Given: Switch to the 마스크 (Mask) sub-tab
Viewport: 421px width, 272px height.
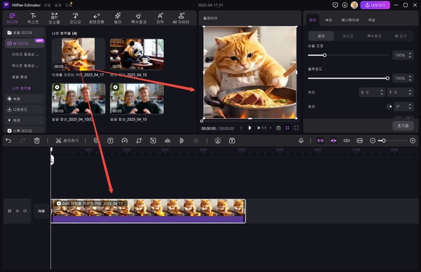Looking at the screenshot, I should tap(348, 36).
